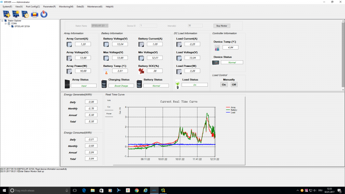Click the Max Voltage gauge icon
The width and height of the screenshot is (345, 194).
click(x=106, y=58)
